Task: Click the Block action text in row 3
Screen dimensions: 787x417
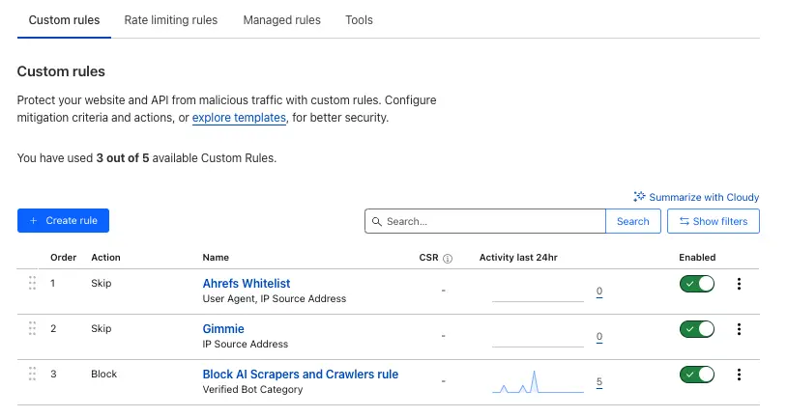Action: point(103,374)
